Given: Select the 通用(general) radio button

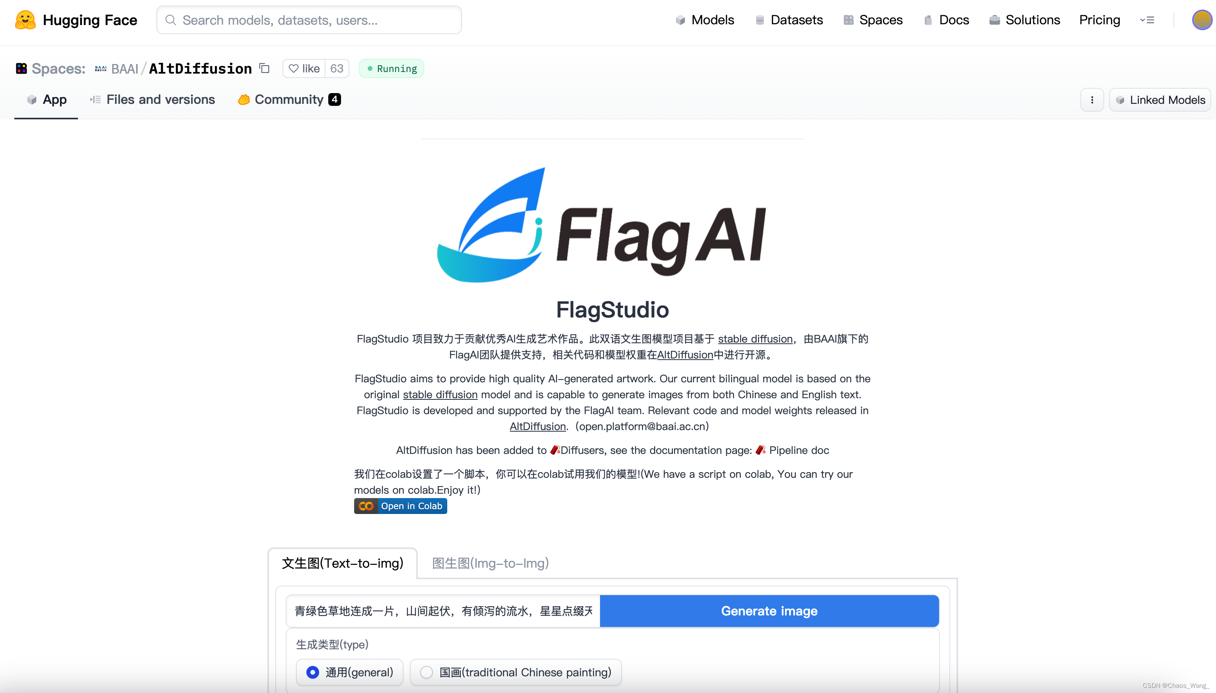Looking at the screenshot, I should [x=312, y=671].
